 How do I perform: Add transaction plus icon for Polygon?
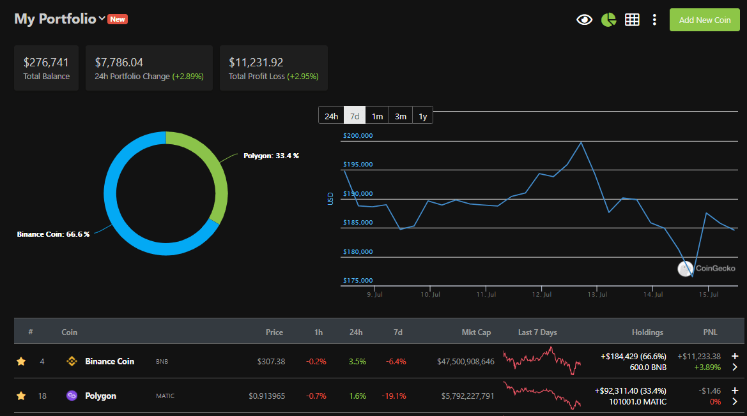click(735, 390)
